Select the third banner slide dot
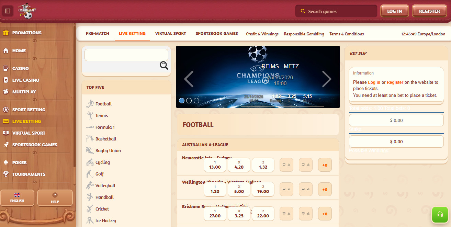Viewport: 451px width, 227px height. pyautogui.click(x=196, y=101)
